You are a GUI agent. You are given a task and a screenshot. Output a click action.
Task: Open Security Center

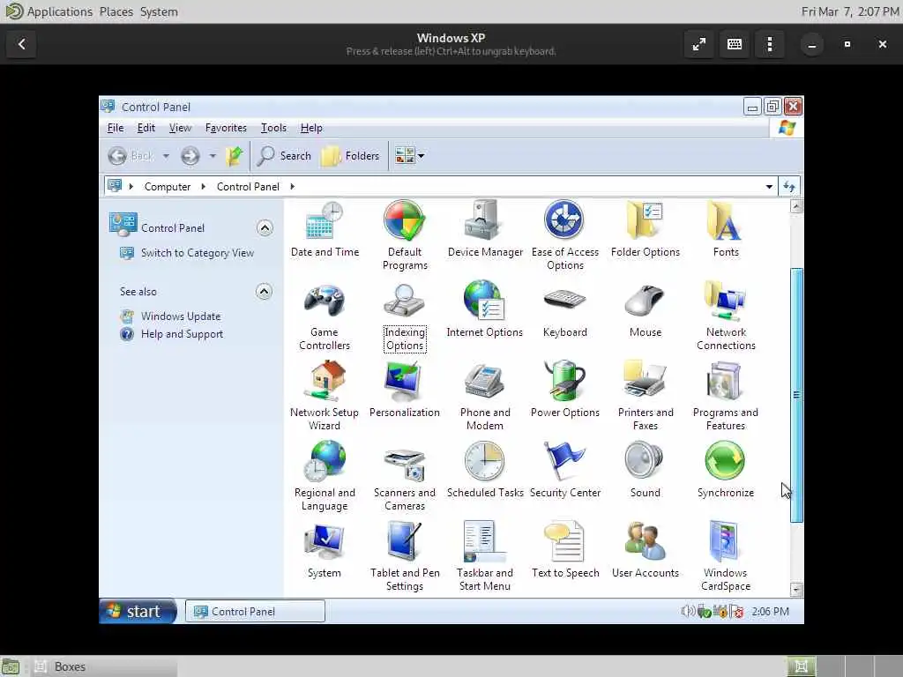click(565, 470)
